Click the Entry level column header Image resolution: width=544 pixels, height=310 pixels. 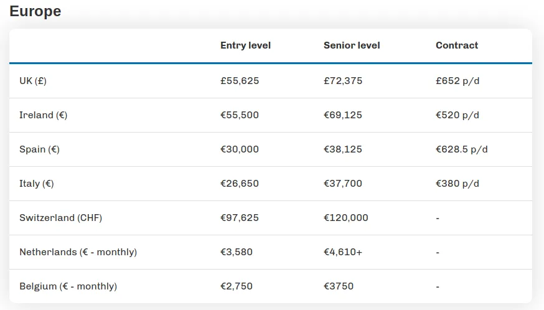[x=245, y=45]
